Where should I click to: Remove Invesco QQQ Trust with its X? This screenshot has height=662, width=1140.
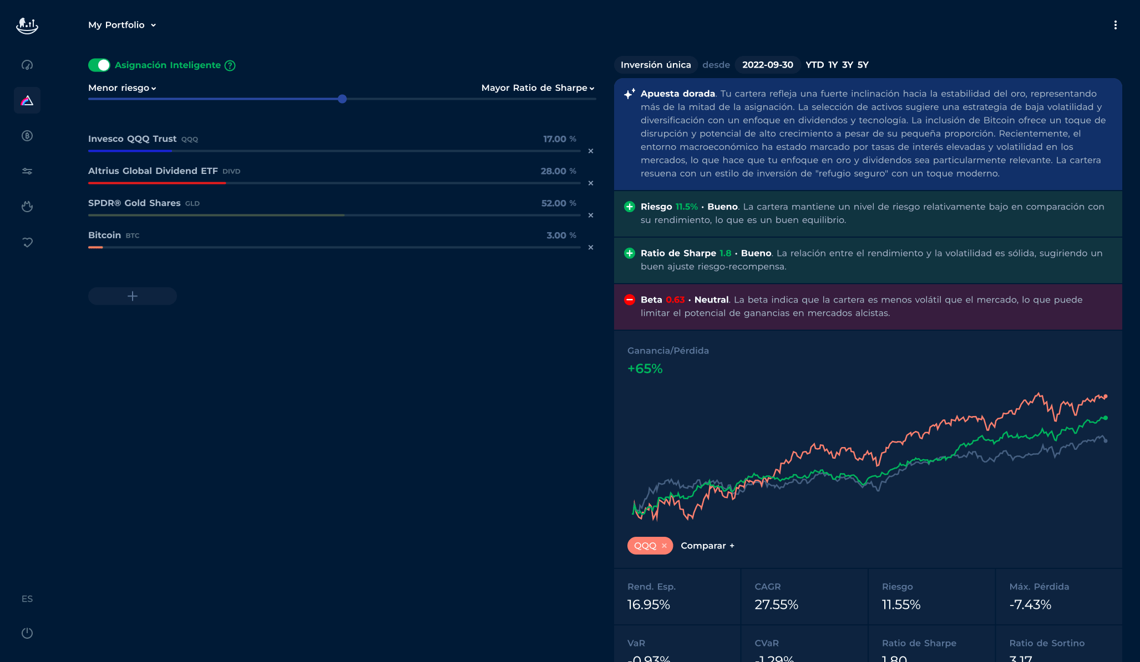point(591,151)
